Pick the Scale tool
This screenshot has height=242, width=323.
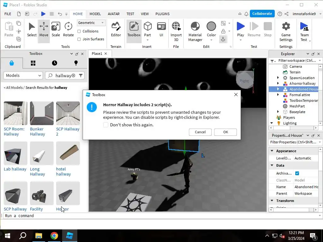(56, 30)
